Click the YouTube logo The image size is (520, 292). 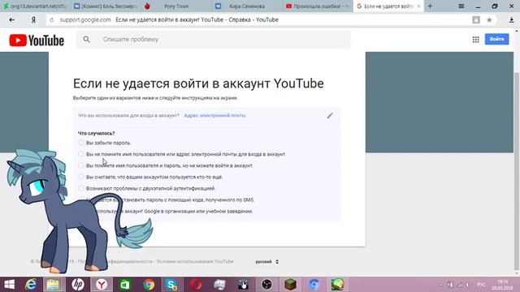coord(37,41)
